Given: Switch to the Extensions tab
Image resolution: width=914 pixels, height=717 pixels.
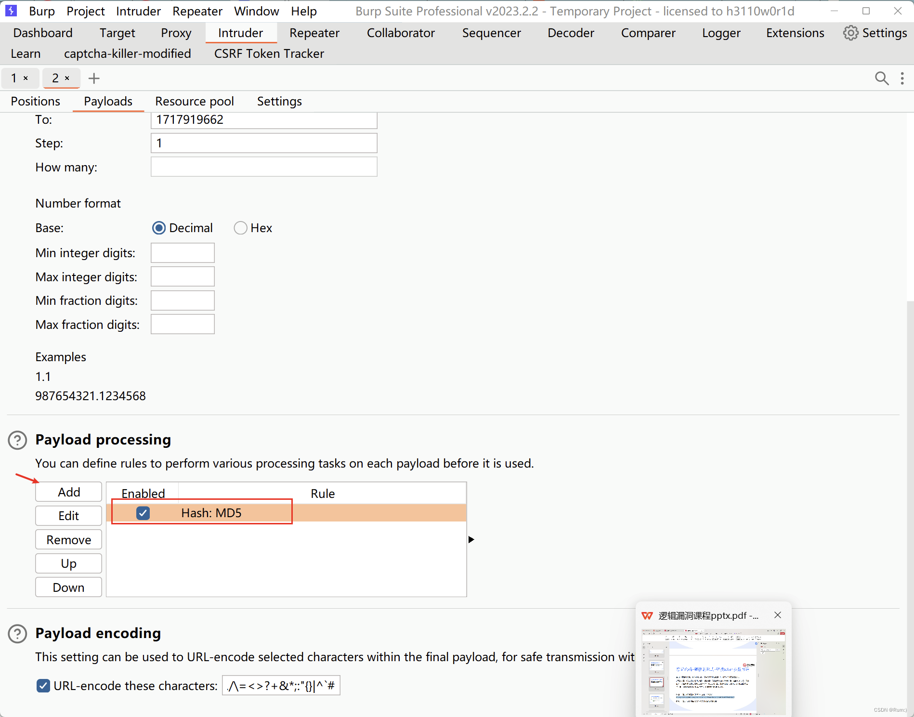Looking at the screenshot, I should 795,33.
